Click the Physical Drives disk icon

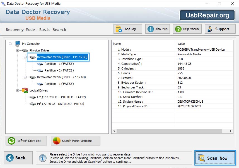pyautogui.click(x=25, y=50)
